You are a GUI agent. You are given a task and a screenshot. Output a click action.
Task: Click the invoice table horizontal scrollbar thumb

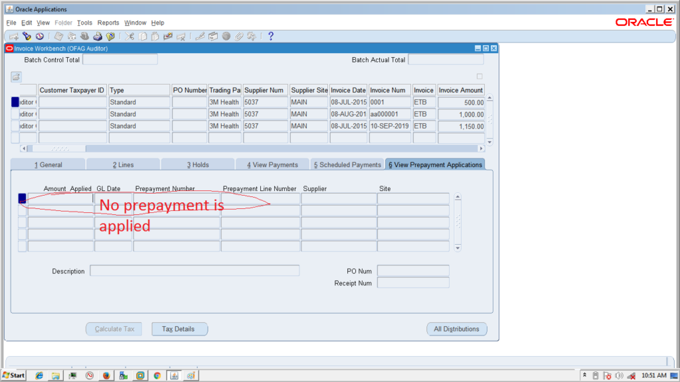coord(59,148)
